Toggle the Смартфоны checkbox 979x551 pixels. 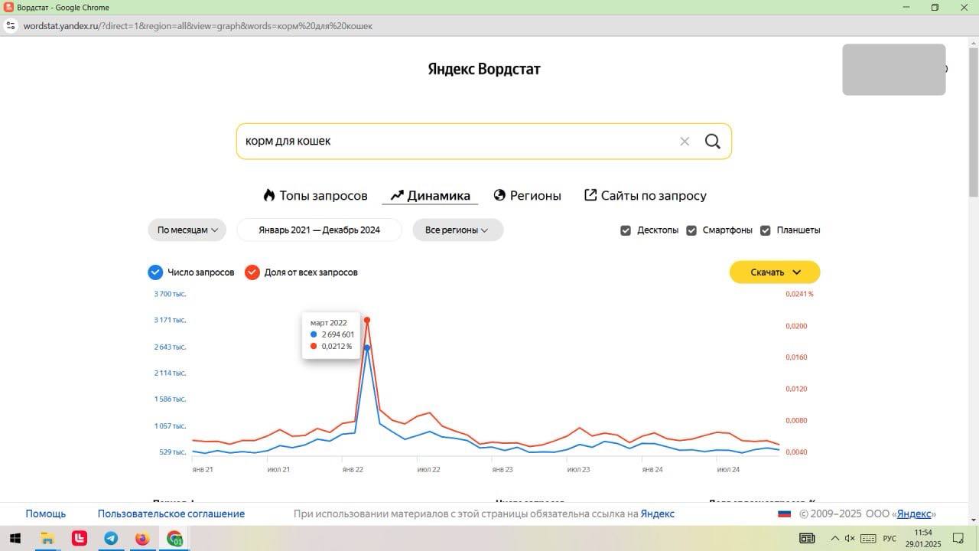coord(691,230)
